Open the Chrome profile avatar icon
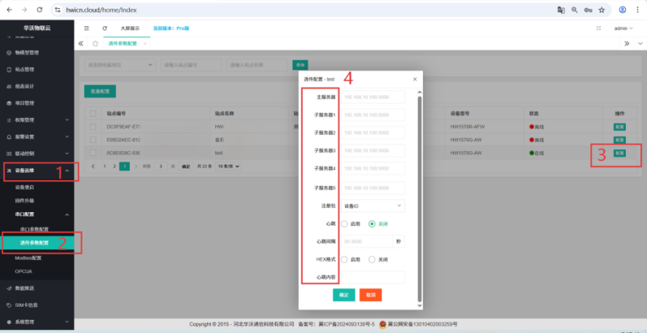Image resolution: width=647 pixels, height=333 pixels. pyautogui.click(x=622, y=10)
